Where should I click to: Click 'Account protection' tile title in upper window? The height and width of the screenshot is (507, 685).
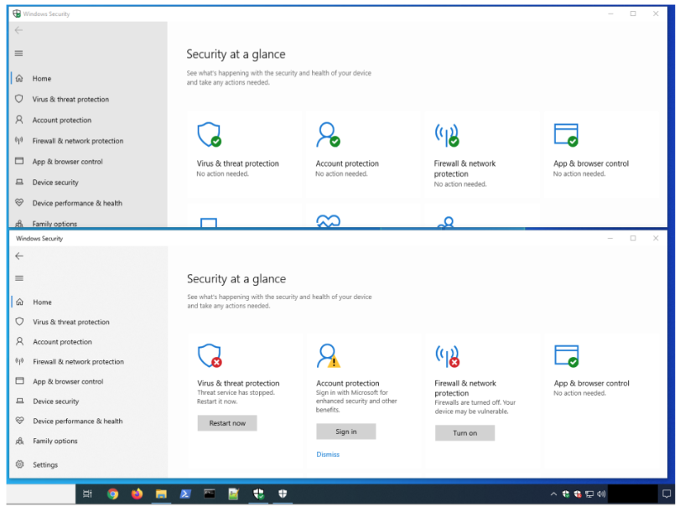pyautogui.click(x=347, y=163)
